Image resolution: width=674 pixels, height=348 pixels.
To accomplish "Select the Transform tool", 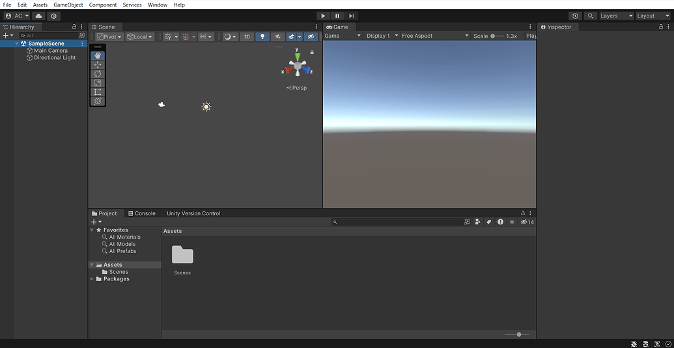I will 98,101.
